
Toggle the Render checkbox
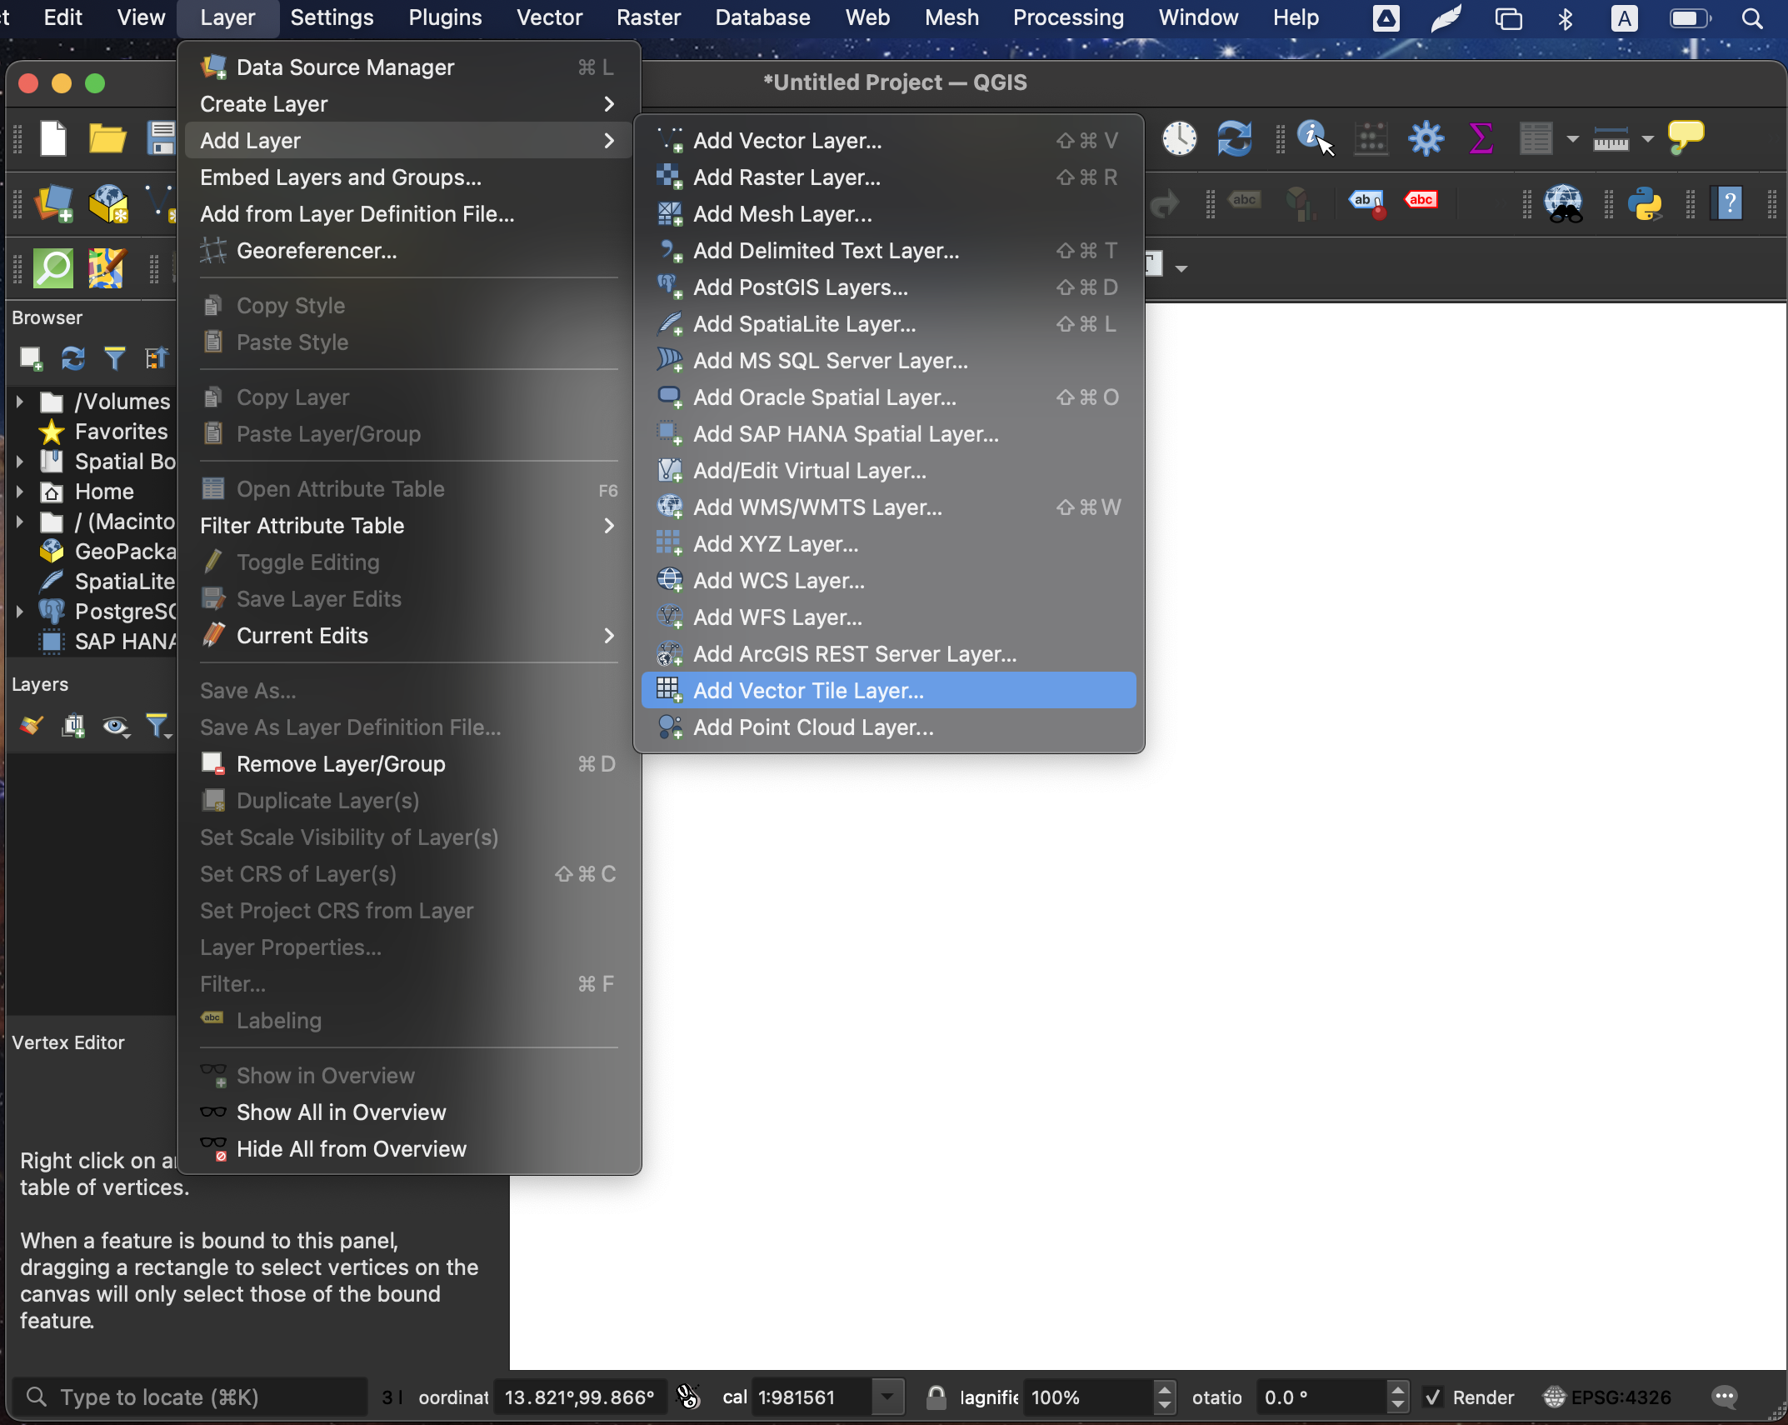1433,1397
